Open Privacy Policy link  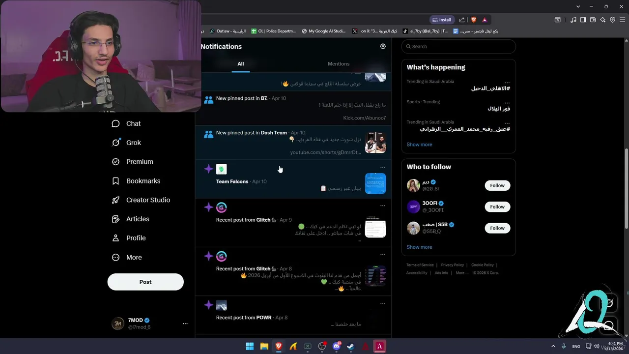452,265
